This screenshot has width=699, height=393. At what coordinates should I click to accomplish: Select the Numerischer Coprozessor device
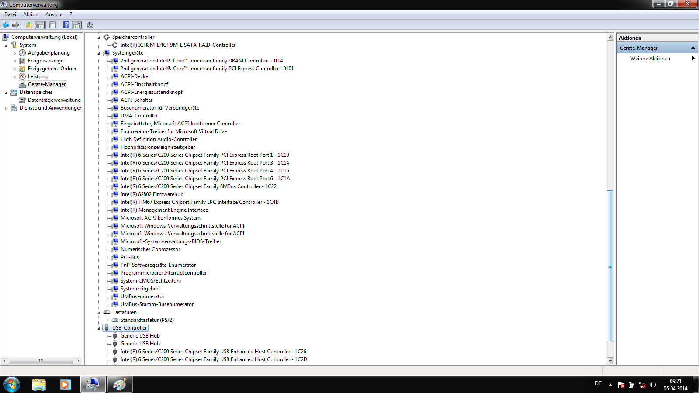150,249
